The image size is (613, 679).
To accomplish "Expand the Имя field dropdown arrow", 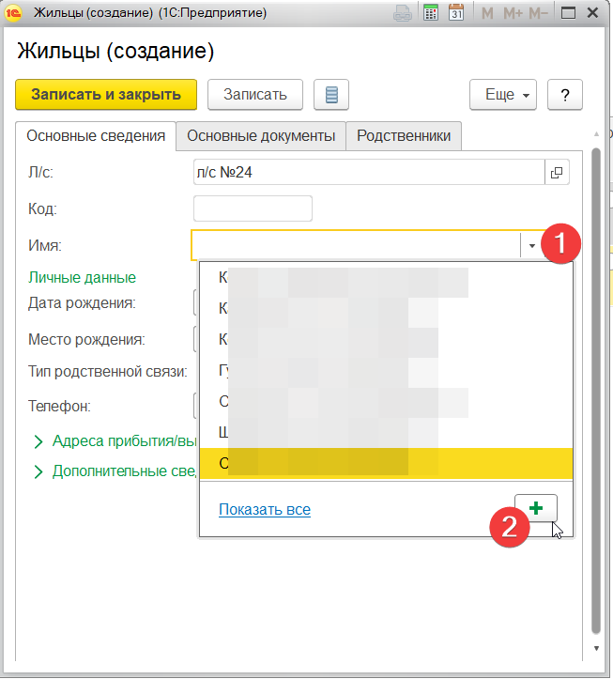I will click(531, 245).
